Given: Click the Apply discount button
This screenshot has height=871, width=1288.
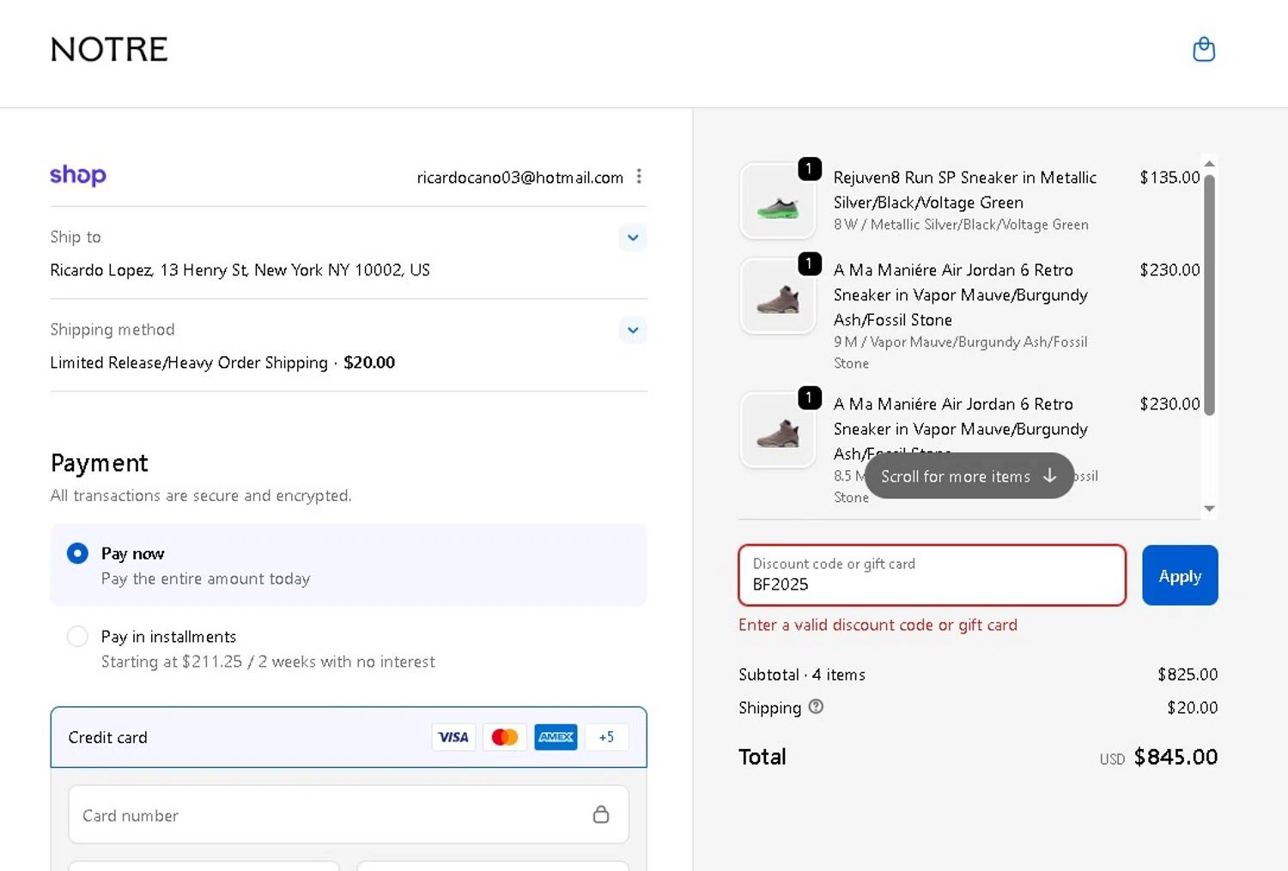Looking at the screenshot, I should tap(1180, 575).
